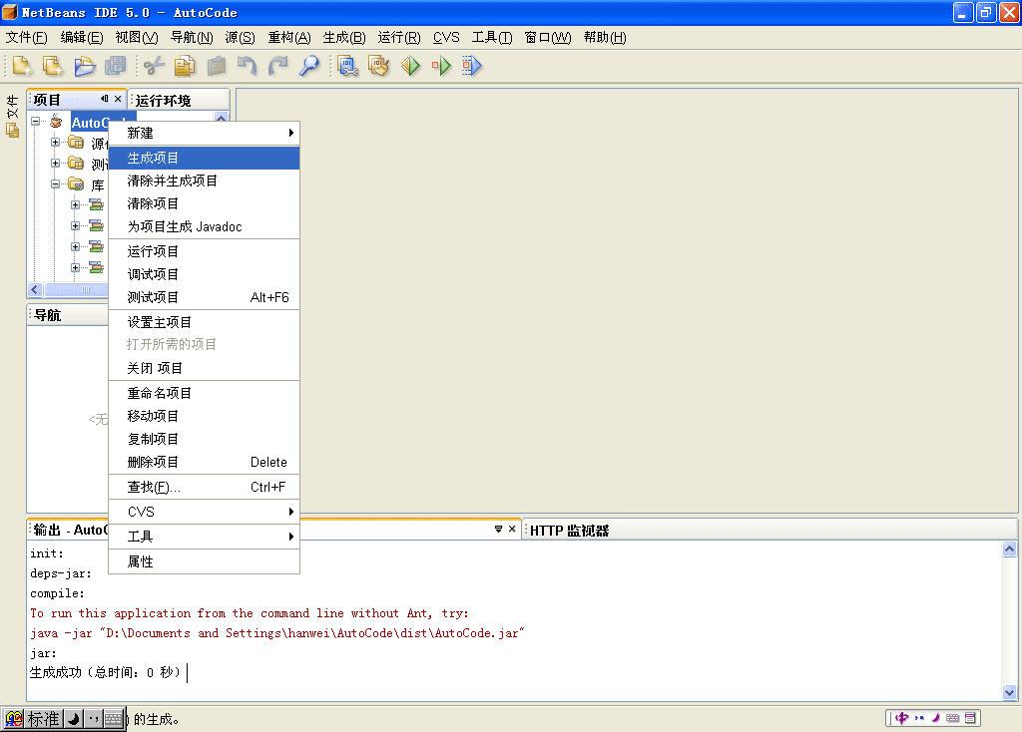Click the 文件 sidebar files icon
The height and width of the screenshot is (732, 1022).
pos(12,131)
